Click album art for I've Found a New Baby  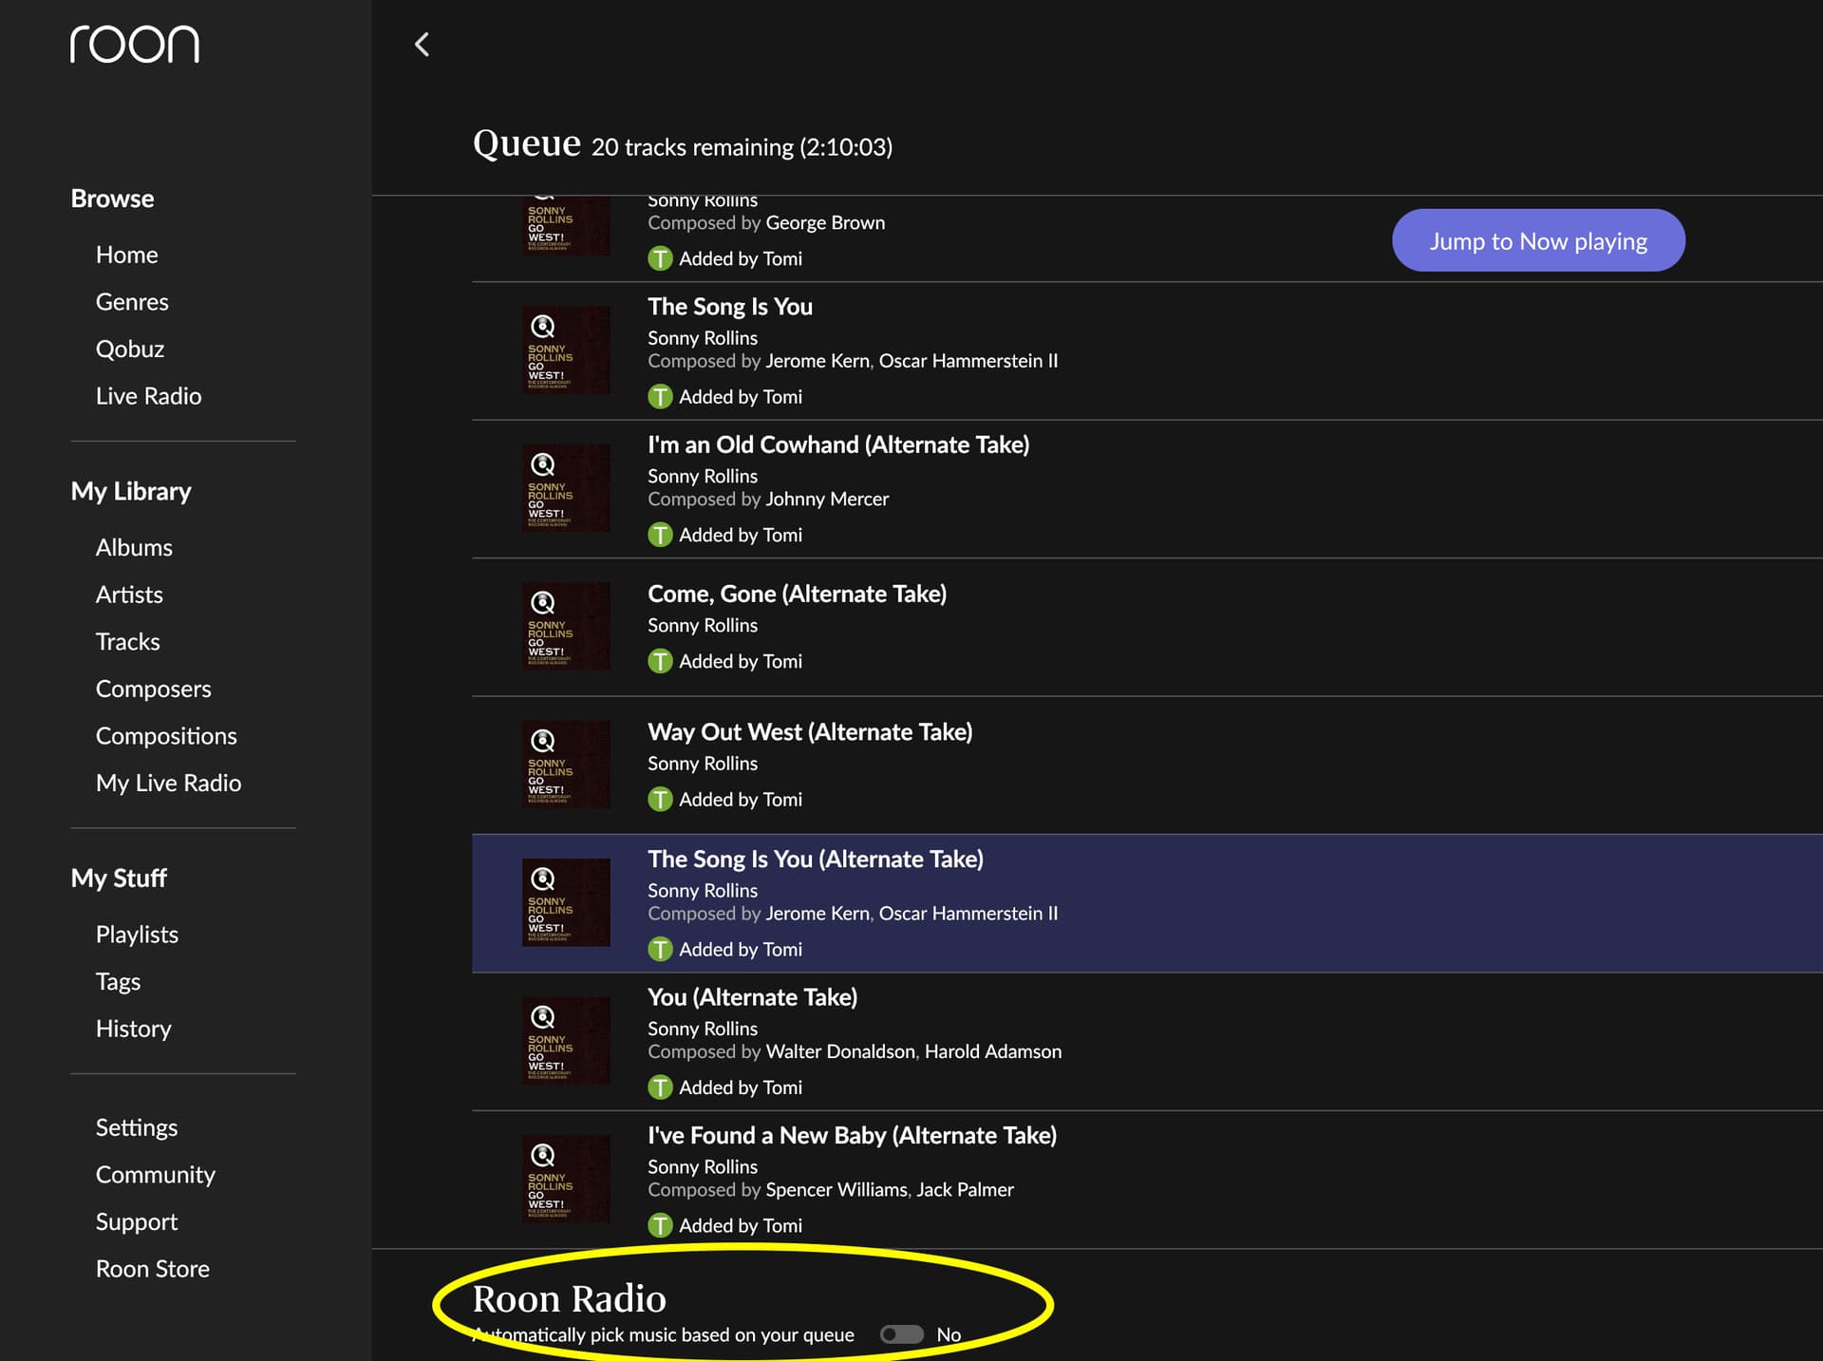[x=566, y=1179]
